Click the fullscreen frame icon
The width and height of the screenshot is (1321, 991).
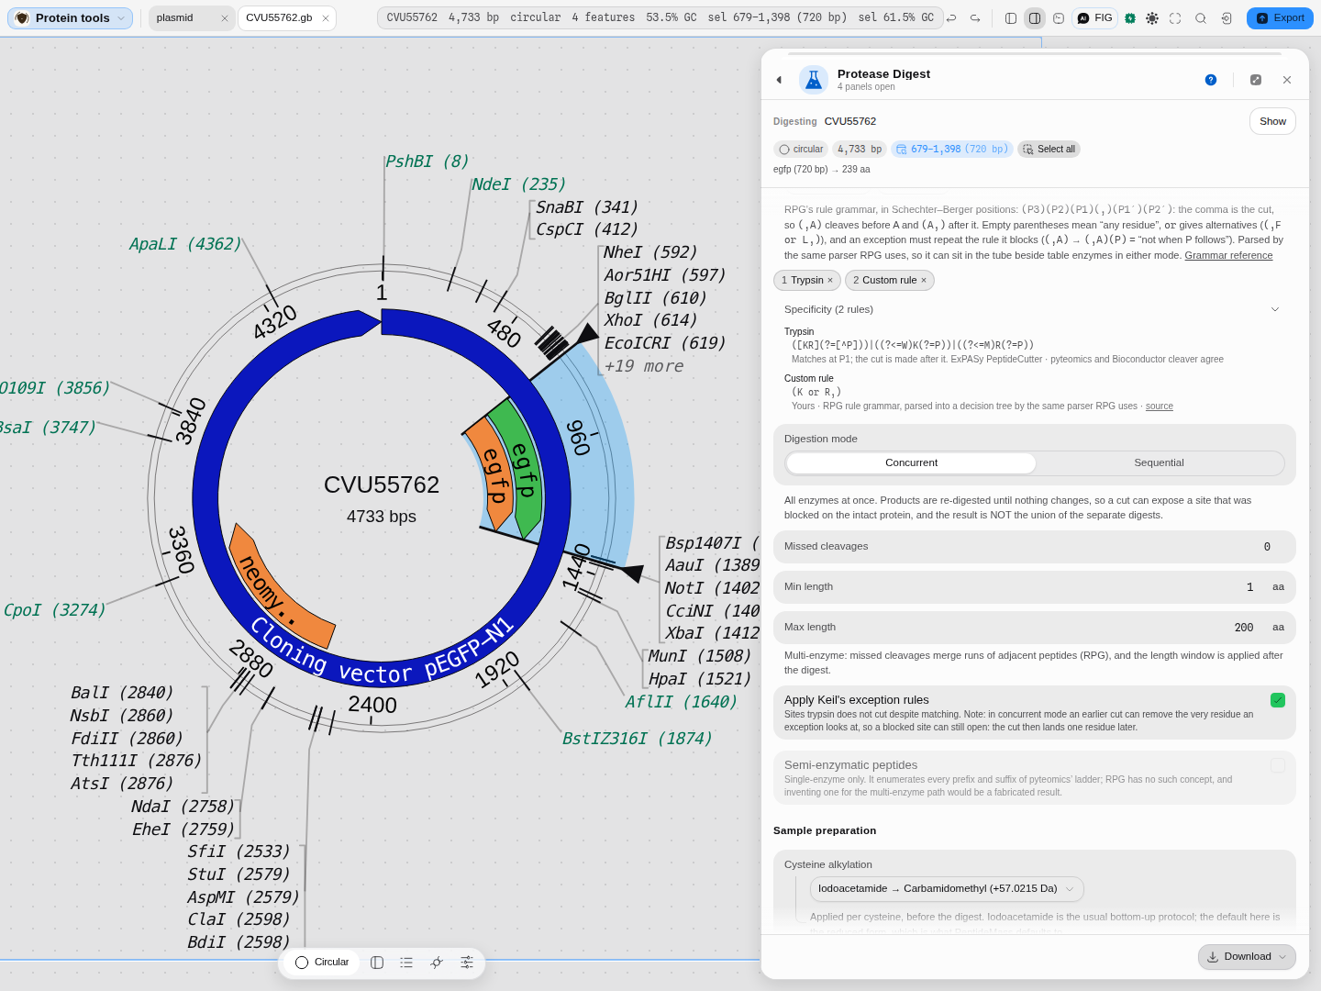[1175, 18]
